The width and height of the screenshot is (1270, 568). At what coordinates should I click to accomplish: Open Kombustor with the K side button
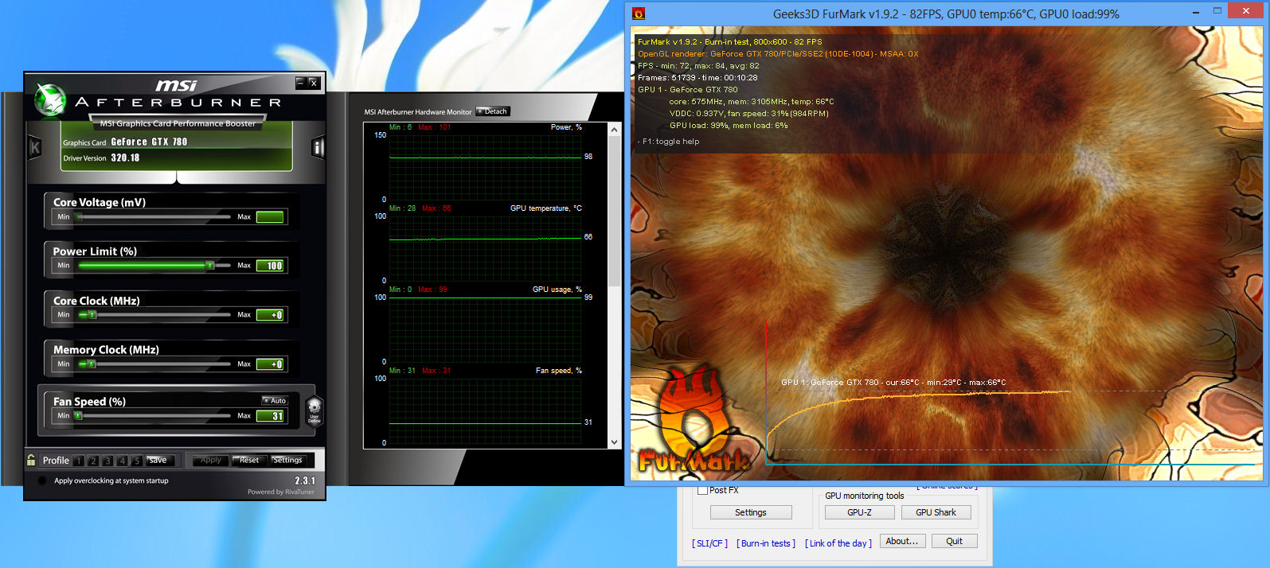pyautogui.click(x=35, y=147)
